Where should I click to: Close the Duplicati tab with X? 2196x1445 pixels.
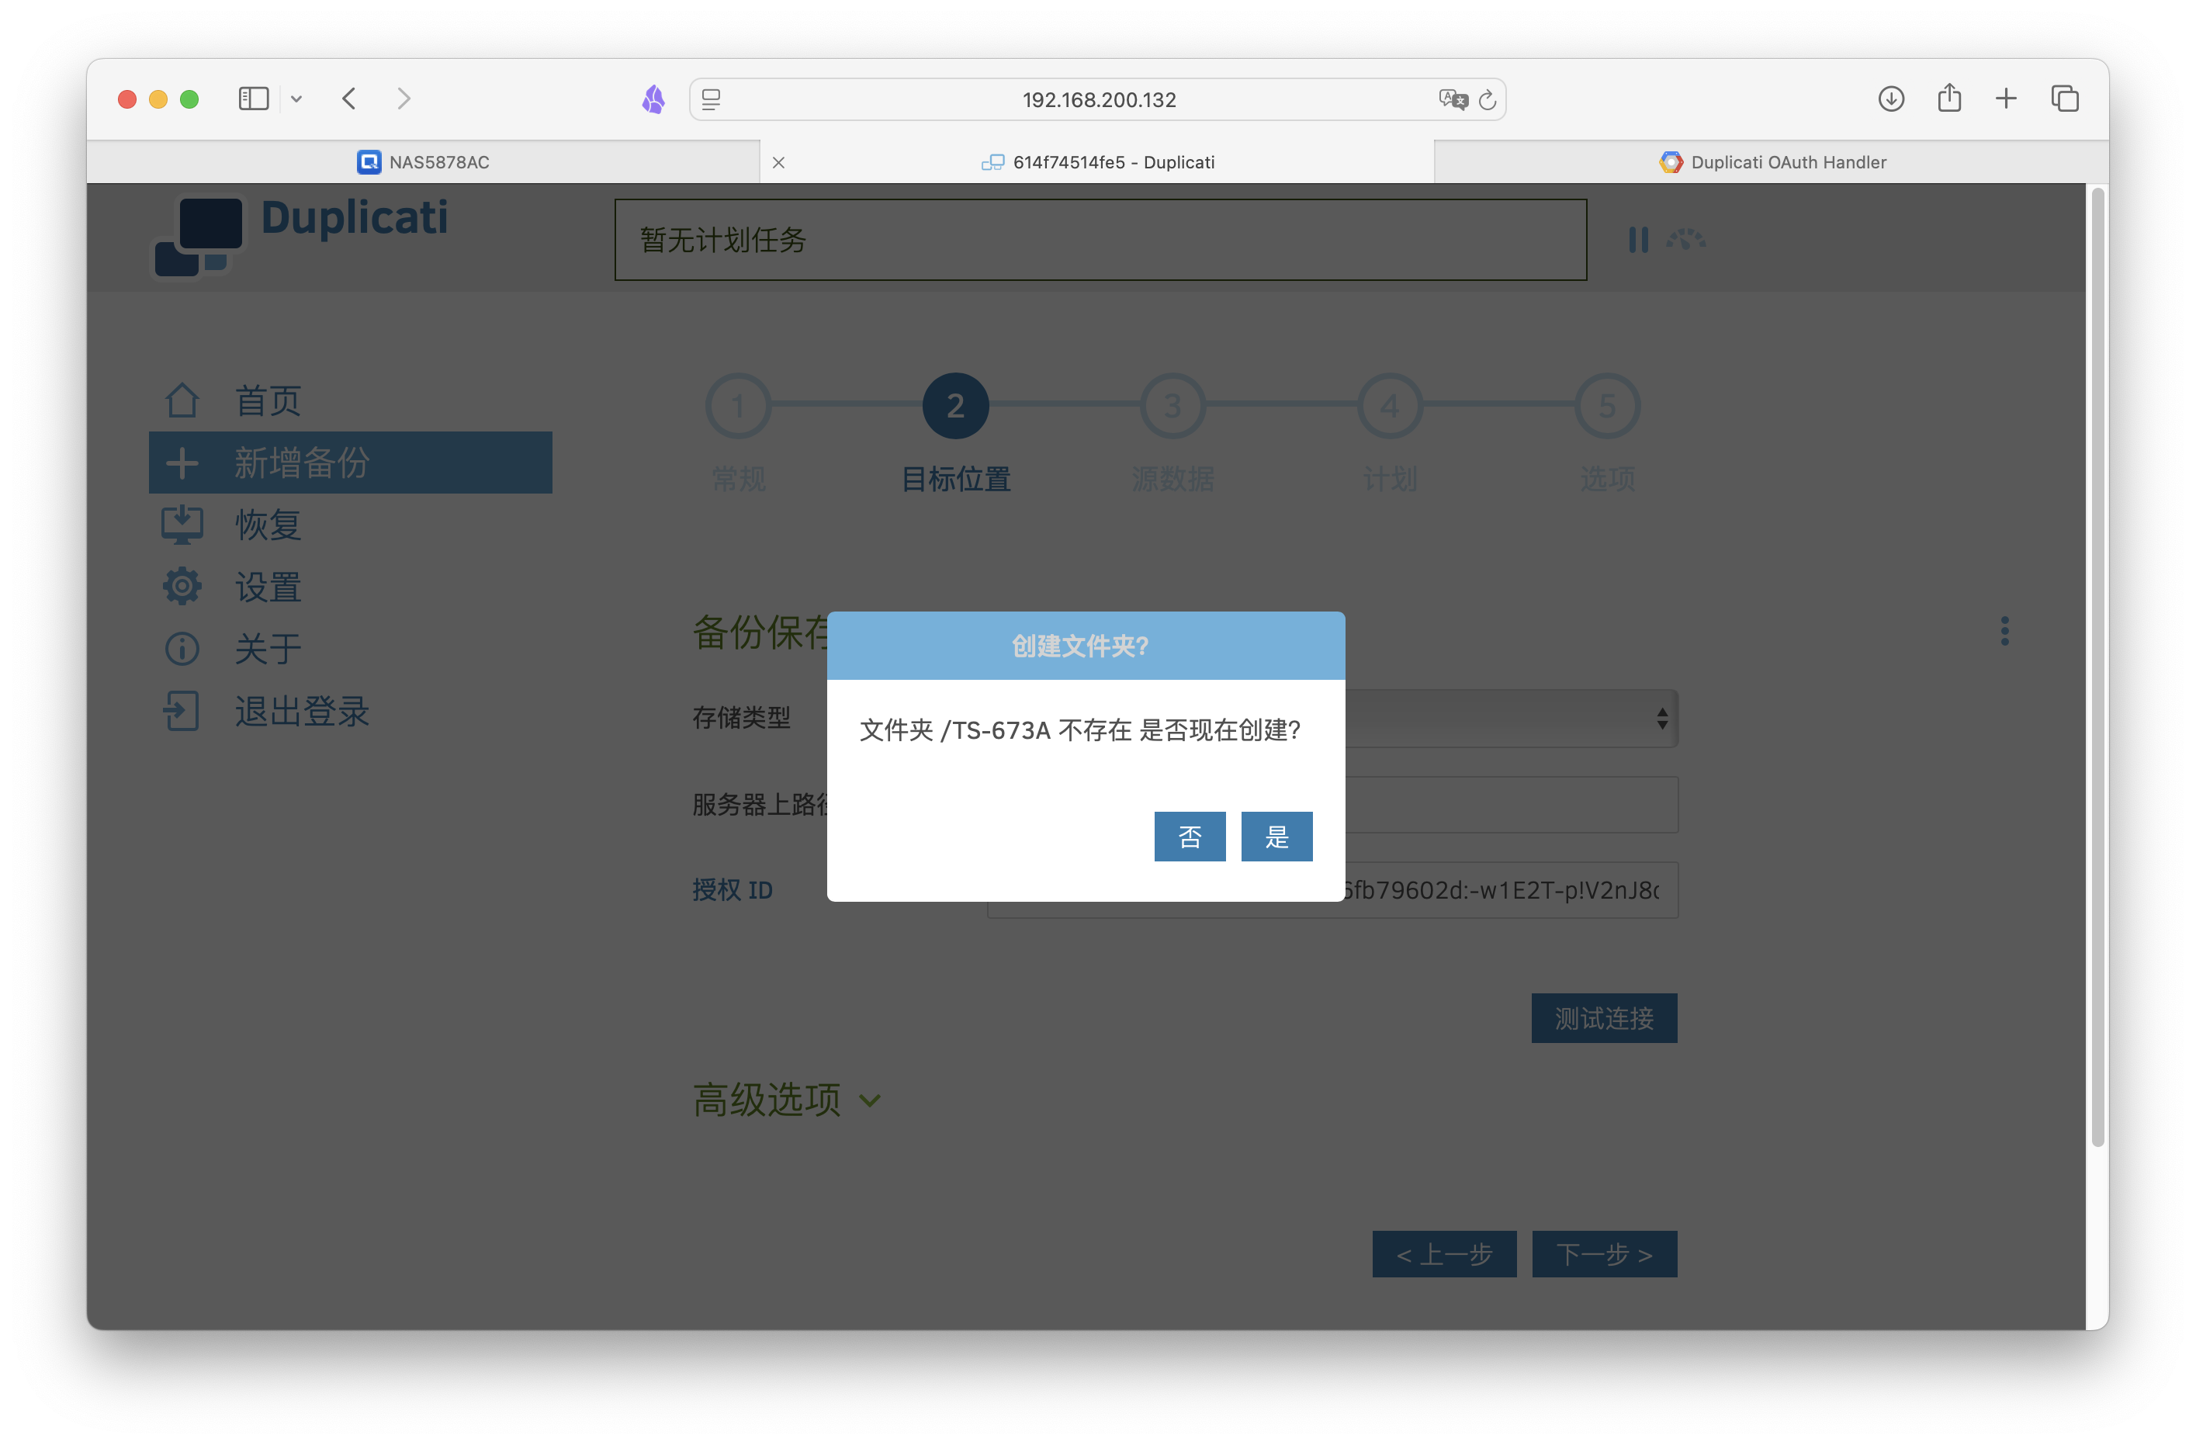click(x=779, y=162)
